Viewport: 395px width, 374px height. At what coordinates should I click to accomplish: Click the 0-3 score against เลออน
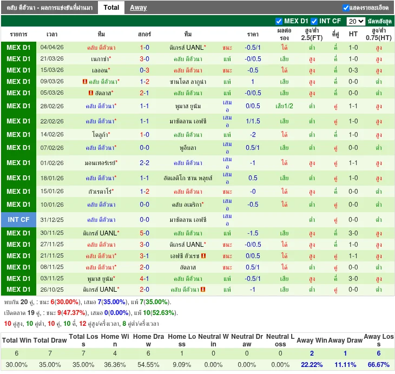pyautogui.click(x=144, y=70)
